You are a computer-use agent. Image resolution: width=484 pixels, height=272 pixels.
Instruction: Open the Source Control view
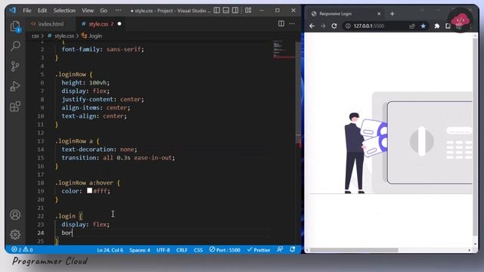(15, 66)
